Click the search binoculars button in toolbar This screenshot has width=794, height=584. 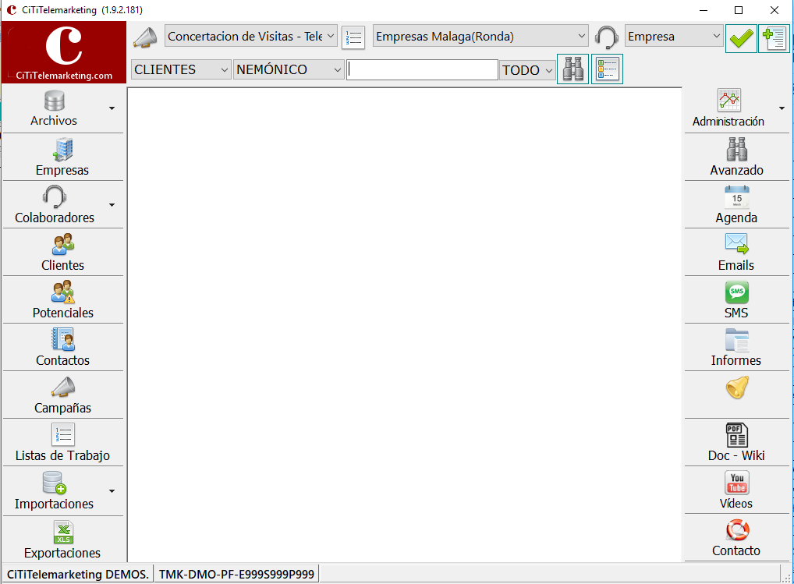point(572,69)
